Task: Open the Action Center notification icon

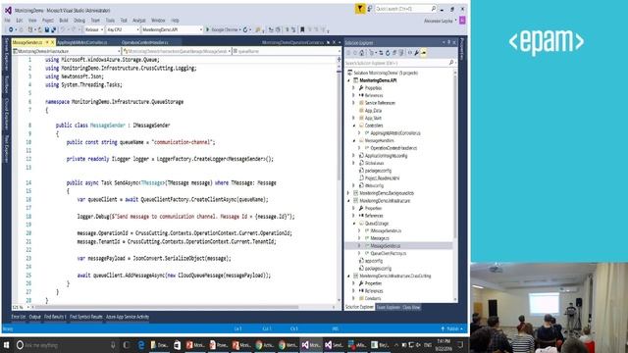Action: 460,345
